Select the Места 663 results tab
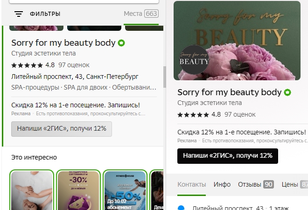308x210 pixels. pos(141,14)
